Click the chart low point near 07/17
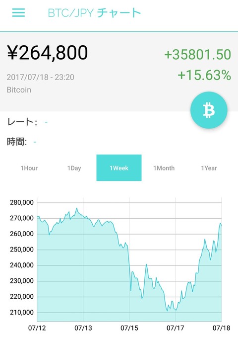This screenshot has height=338, width=238. [x=167, y=311]
